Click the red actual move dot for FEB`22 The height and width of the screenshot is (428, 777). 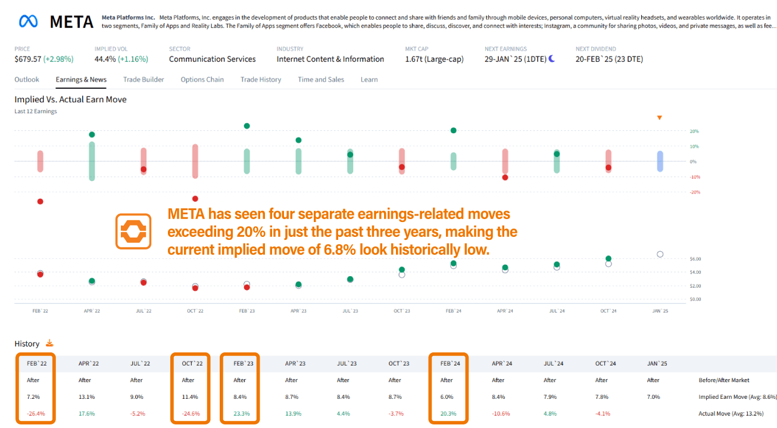pos(40,201)
